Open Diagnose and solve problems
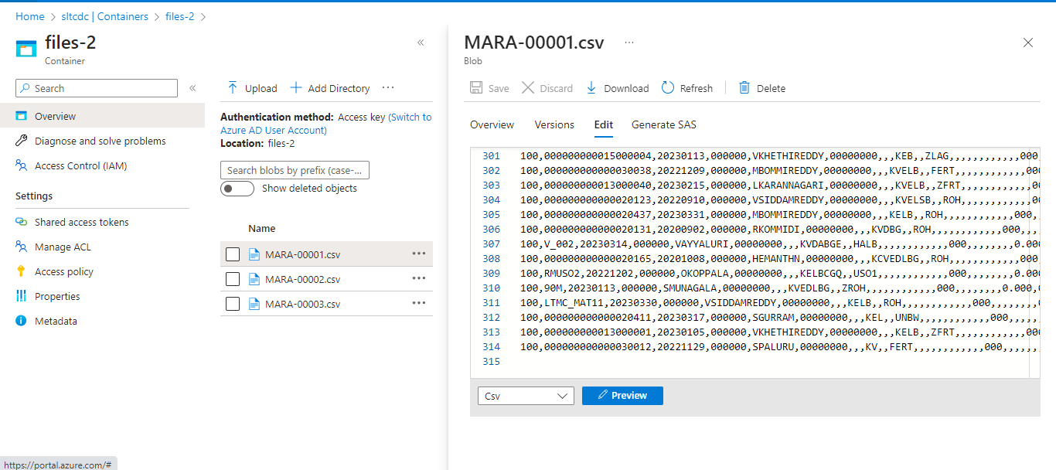 coord(100,141)
